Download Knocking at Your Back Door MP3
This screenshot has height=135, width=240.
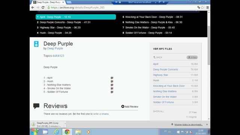pyautogui.click(x=169, y=86)
